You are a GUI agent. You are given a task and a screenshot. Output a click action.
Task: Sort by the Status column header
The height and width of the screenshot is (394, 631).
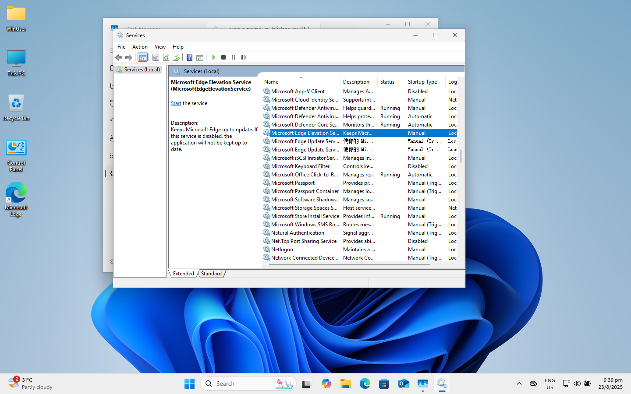(x=391, y=82)
